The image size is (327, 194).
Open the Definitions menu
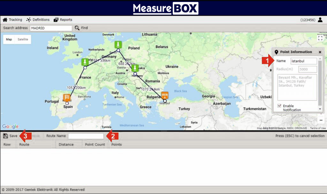pos(38,20)
